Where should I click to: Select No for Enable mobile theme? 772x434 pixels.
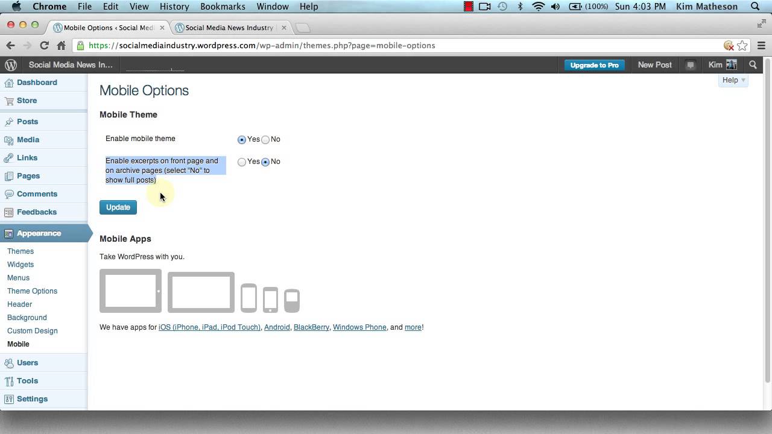(265, 140)
